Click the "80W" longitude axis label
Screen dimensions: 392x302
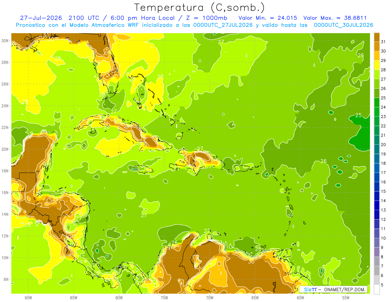coord(119,298)
